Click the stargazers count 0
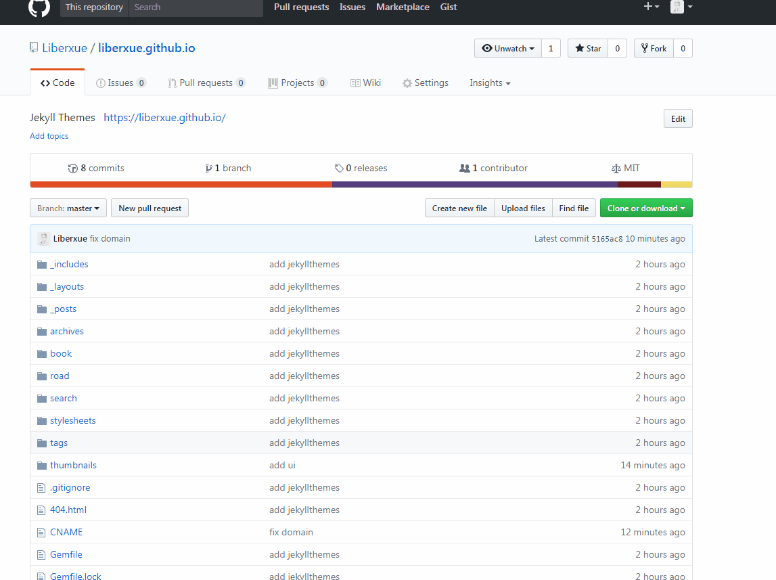The image size is (776, 580). click(617, 49)
